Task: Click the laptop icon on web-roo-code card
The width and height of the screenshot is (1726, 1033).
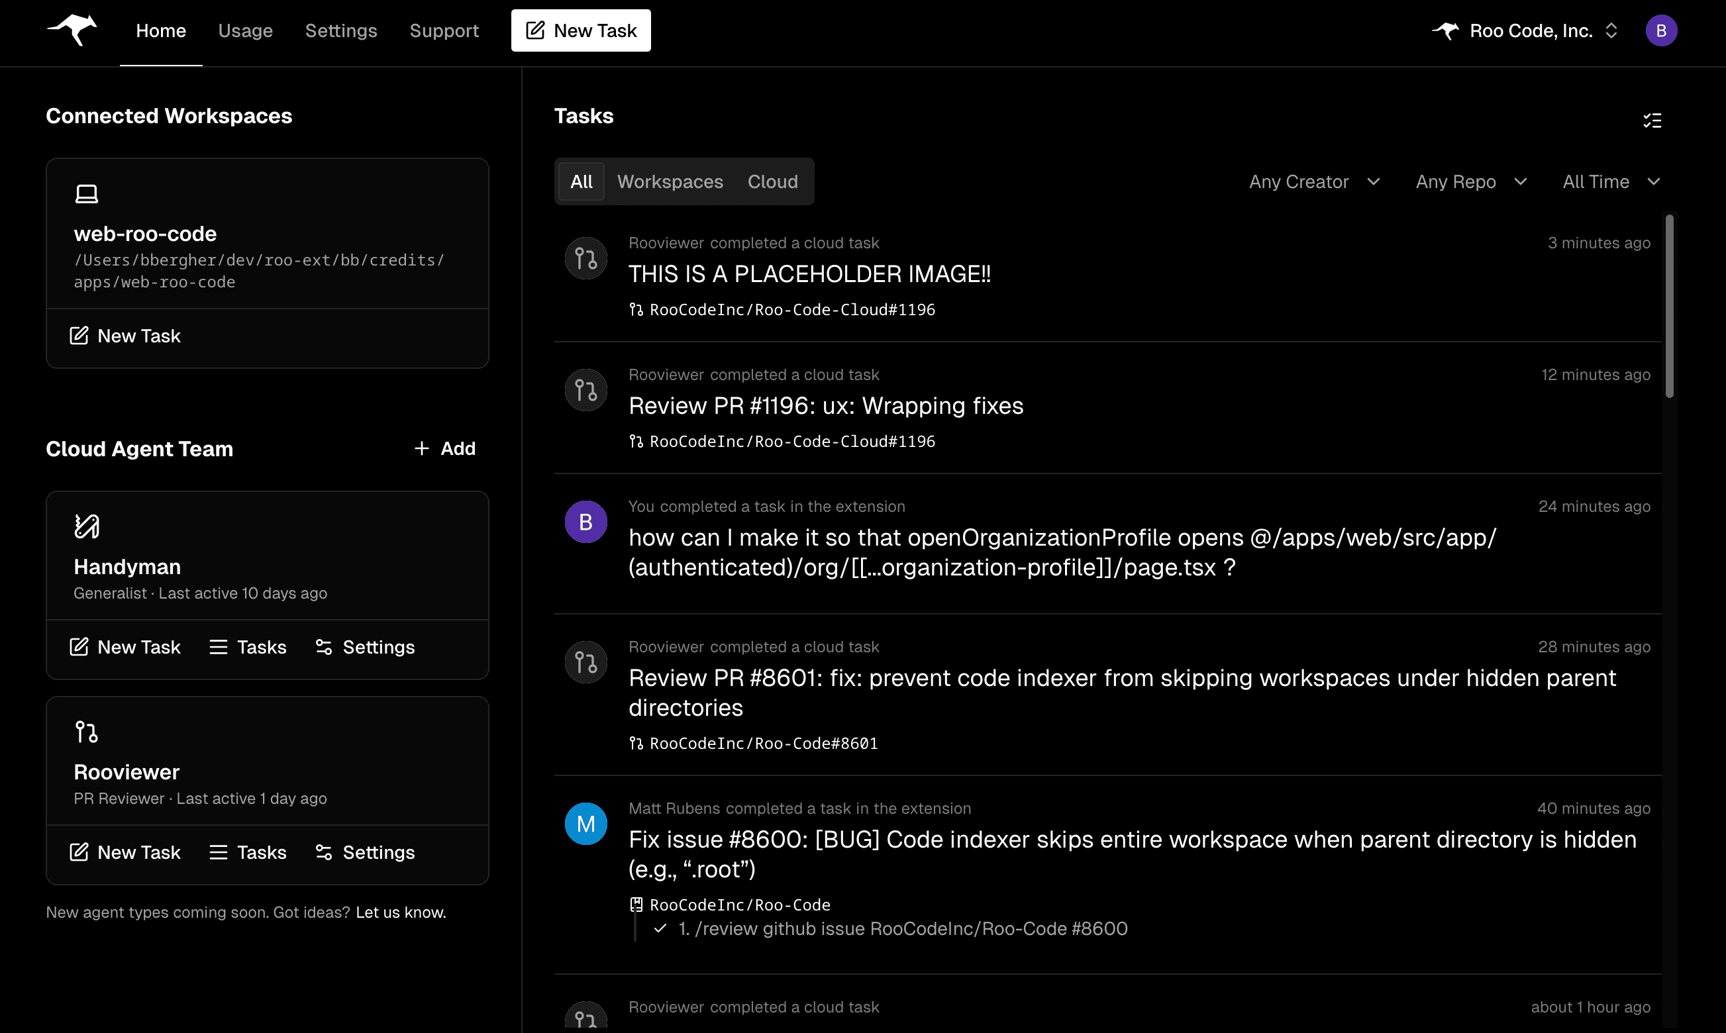Action: tap(86, 193)
